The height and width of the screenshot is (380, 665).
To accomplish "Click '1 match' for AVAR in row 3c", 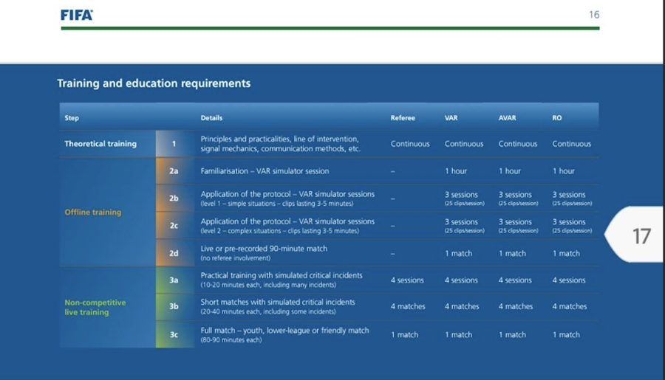I will [x=512, y=335].
